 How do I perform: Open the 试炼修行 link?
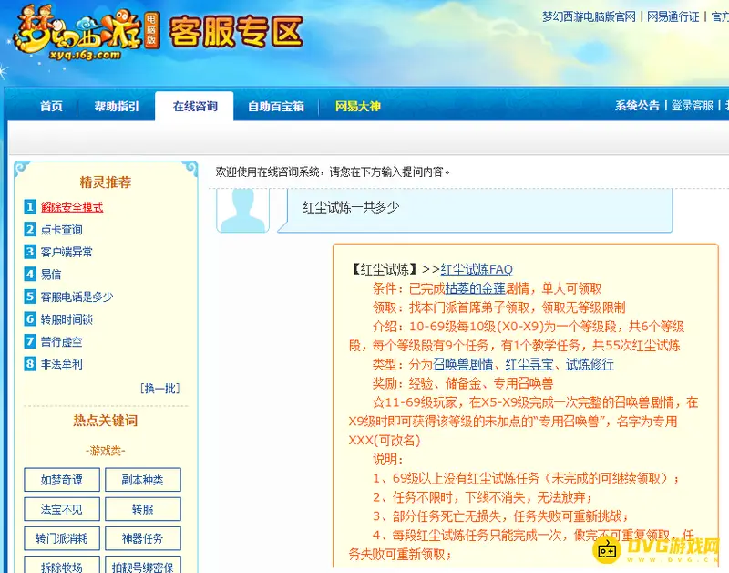tap(590, 364)
